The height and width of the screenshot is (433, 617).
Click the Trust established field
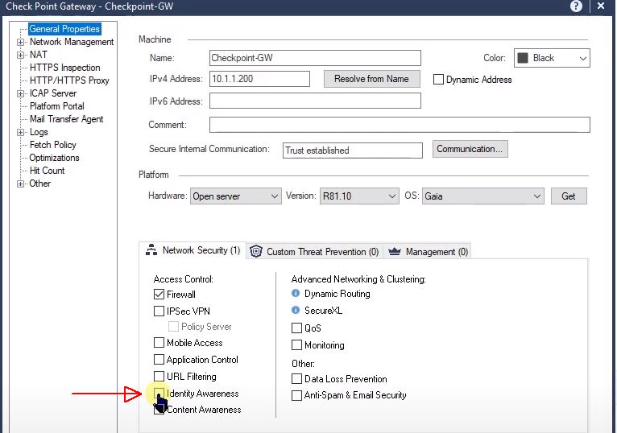(x=353, y=151)
